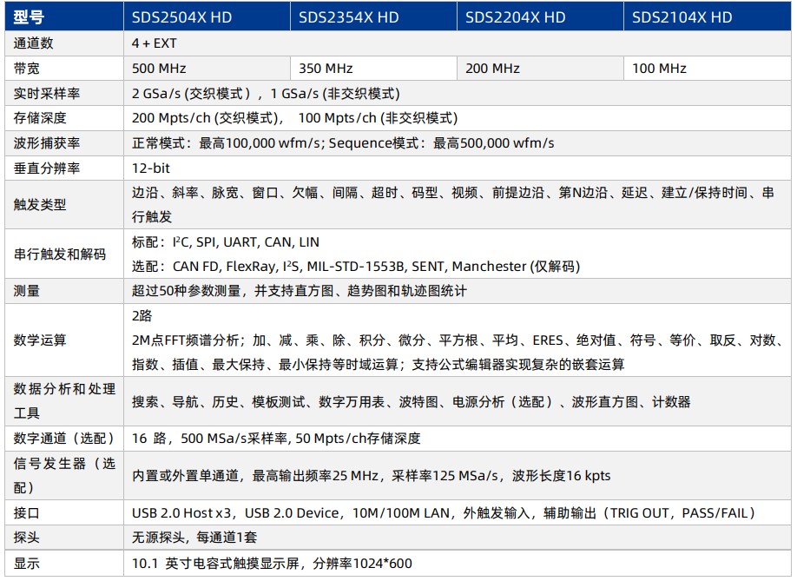Select the 数据分析和处理工具 row label
Image resolution: width=797 pixels, height=581 pixels.
coord(64,401)
